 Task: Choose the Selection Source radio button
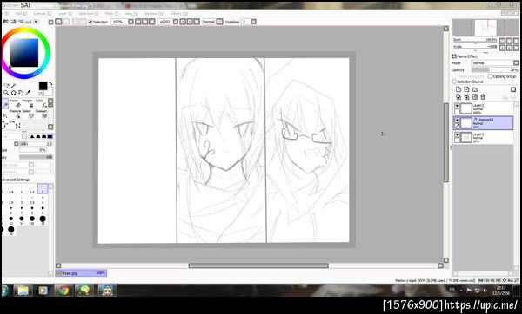pos(454,82)
